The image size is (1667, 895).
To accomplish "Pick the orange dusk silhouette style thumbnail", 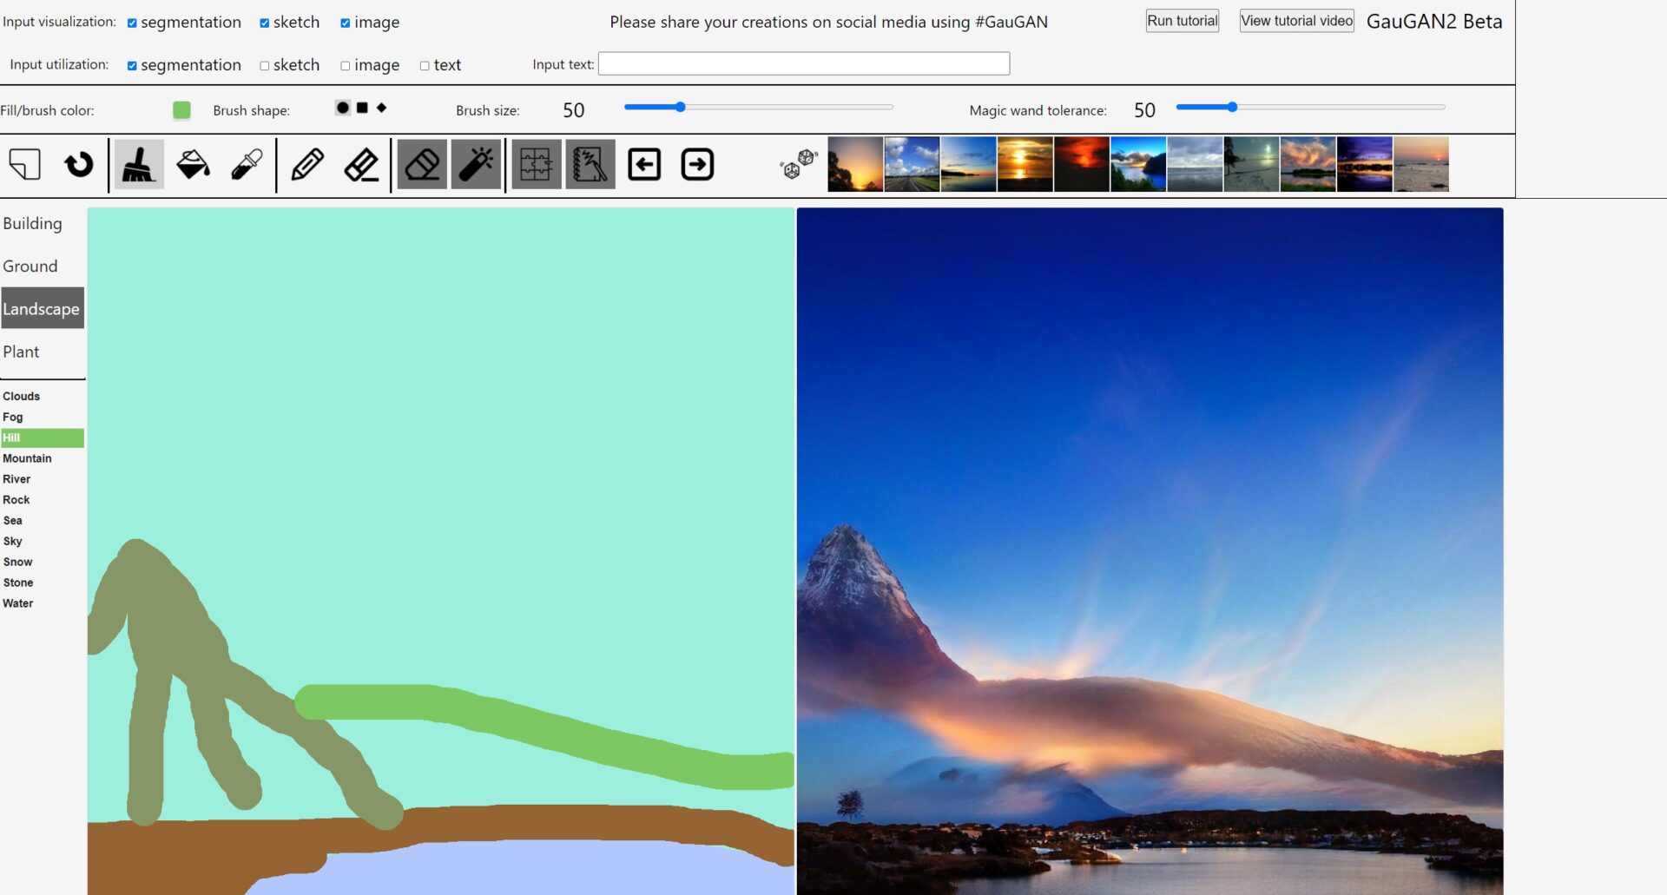I will (x=855, y=164).
